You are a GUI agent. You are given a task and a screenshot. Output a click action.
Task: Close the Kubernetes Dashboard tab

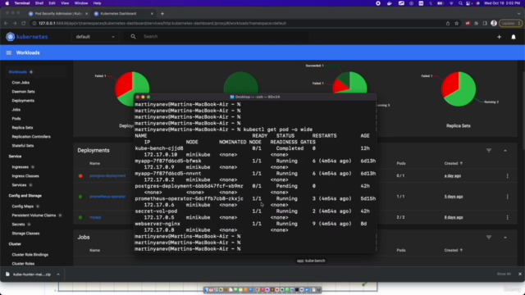(x=152, y=14)
